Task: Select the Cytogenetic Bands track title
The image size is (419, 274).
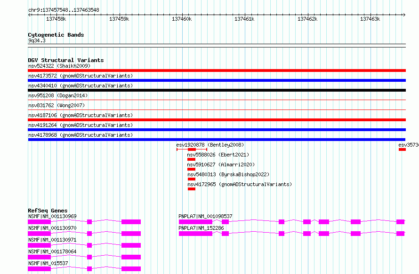Action: (x=56, y=35)
